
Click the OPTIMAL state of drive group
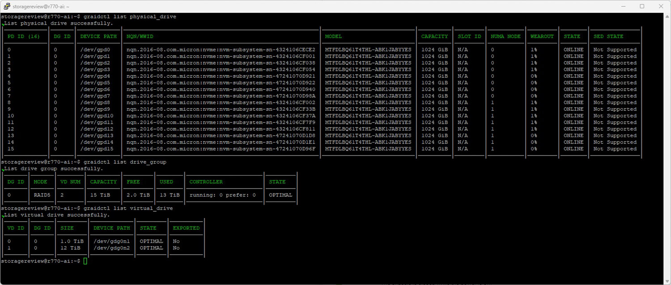pyautogui.click(x=280, y=195)
